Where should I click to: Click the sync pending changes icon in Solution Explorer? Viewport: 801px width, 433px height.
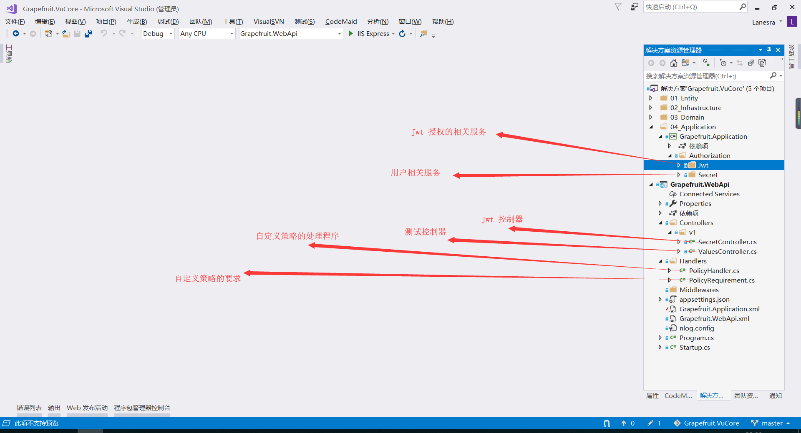coord(706,63)
